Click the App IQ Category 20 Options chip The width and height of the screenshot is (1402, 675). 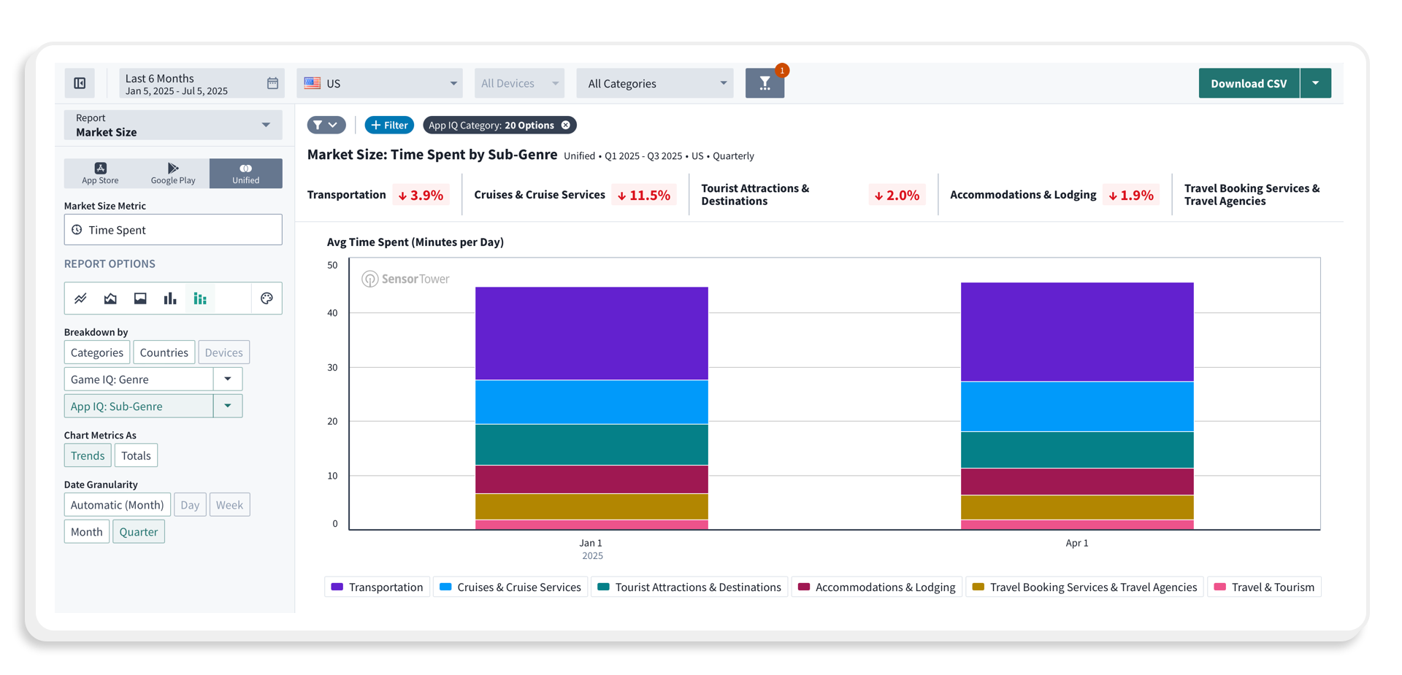499,126
